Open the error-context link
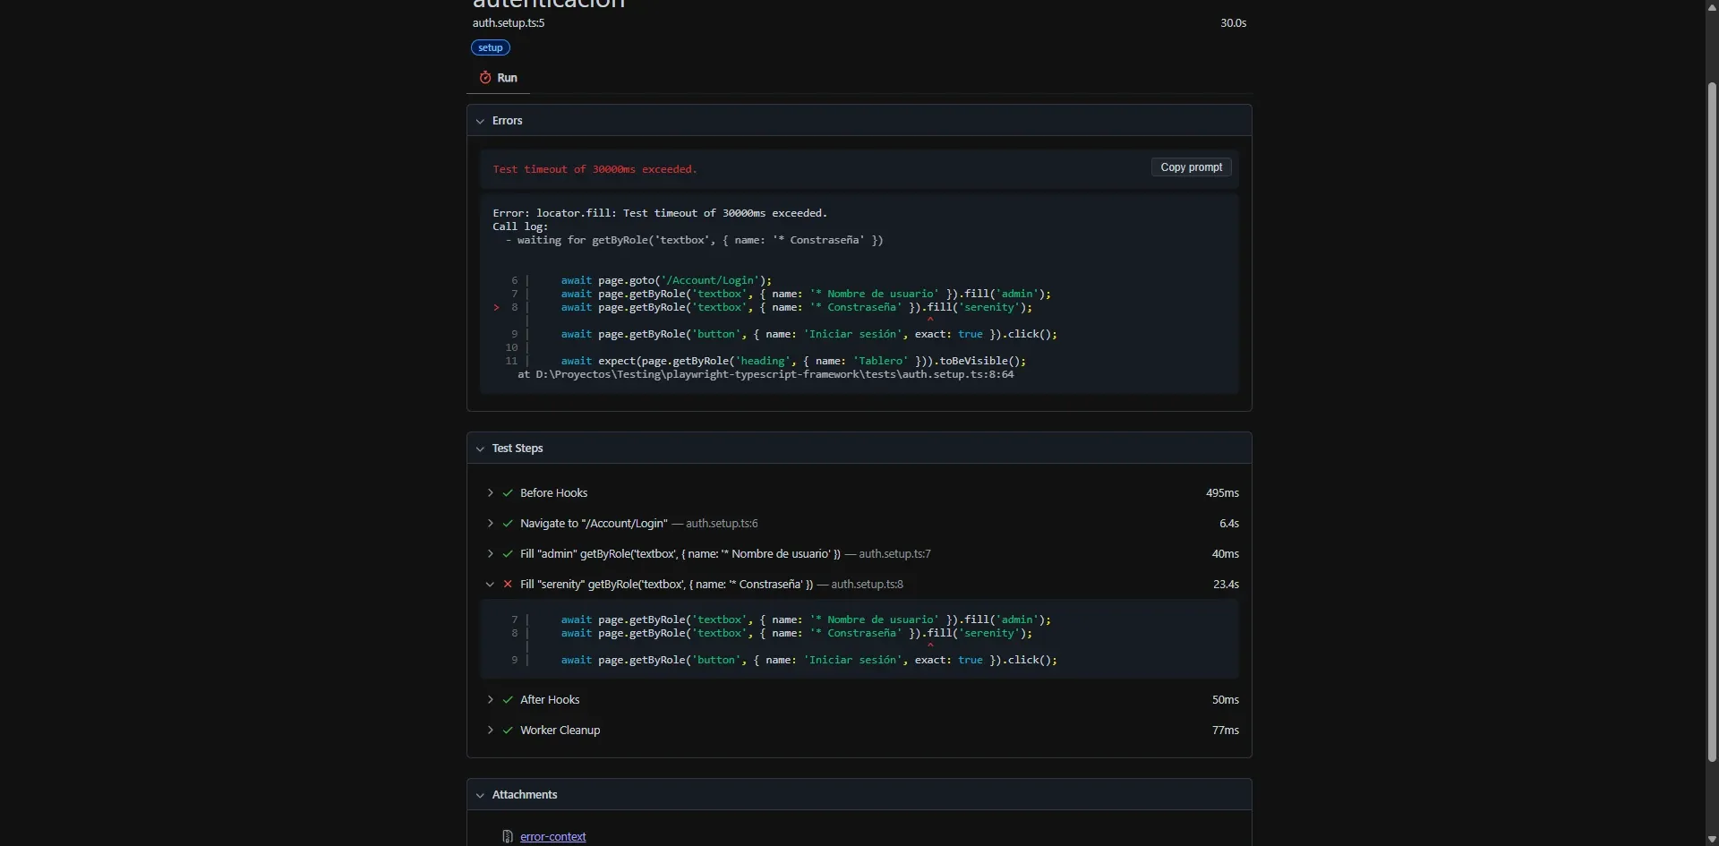 pyautogui.click(x=553, y=836)
